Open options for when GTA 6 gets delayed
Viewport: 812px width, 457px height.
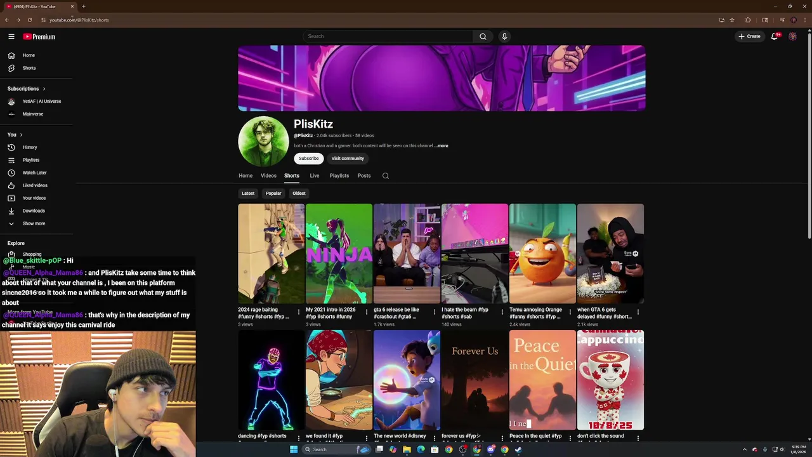638,312
